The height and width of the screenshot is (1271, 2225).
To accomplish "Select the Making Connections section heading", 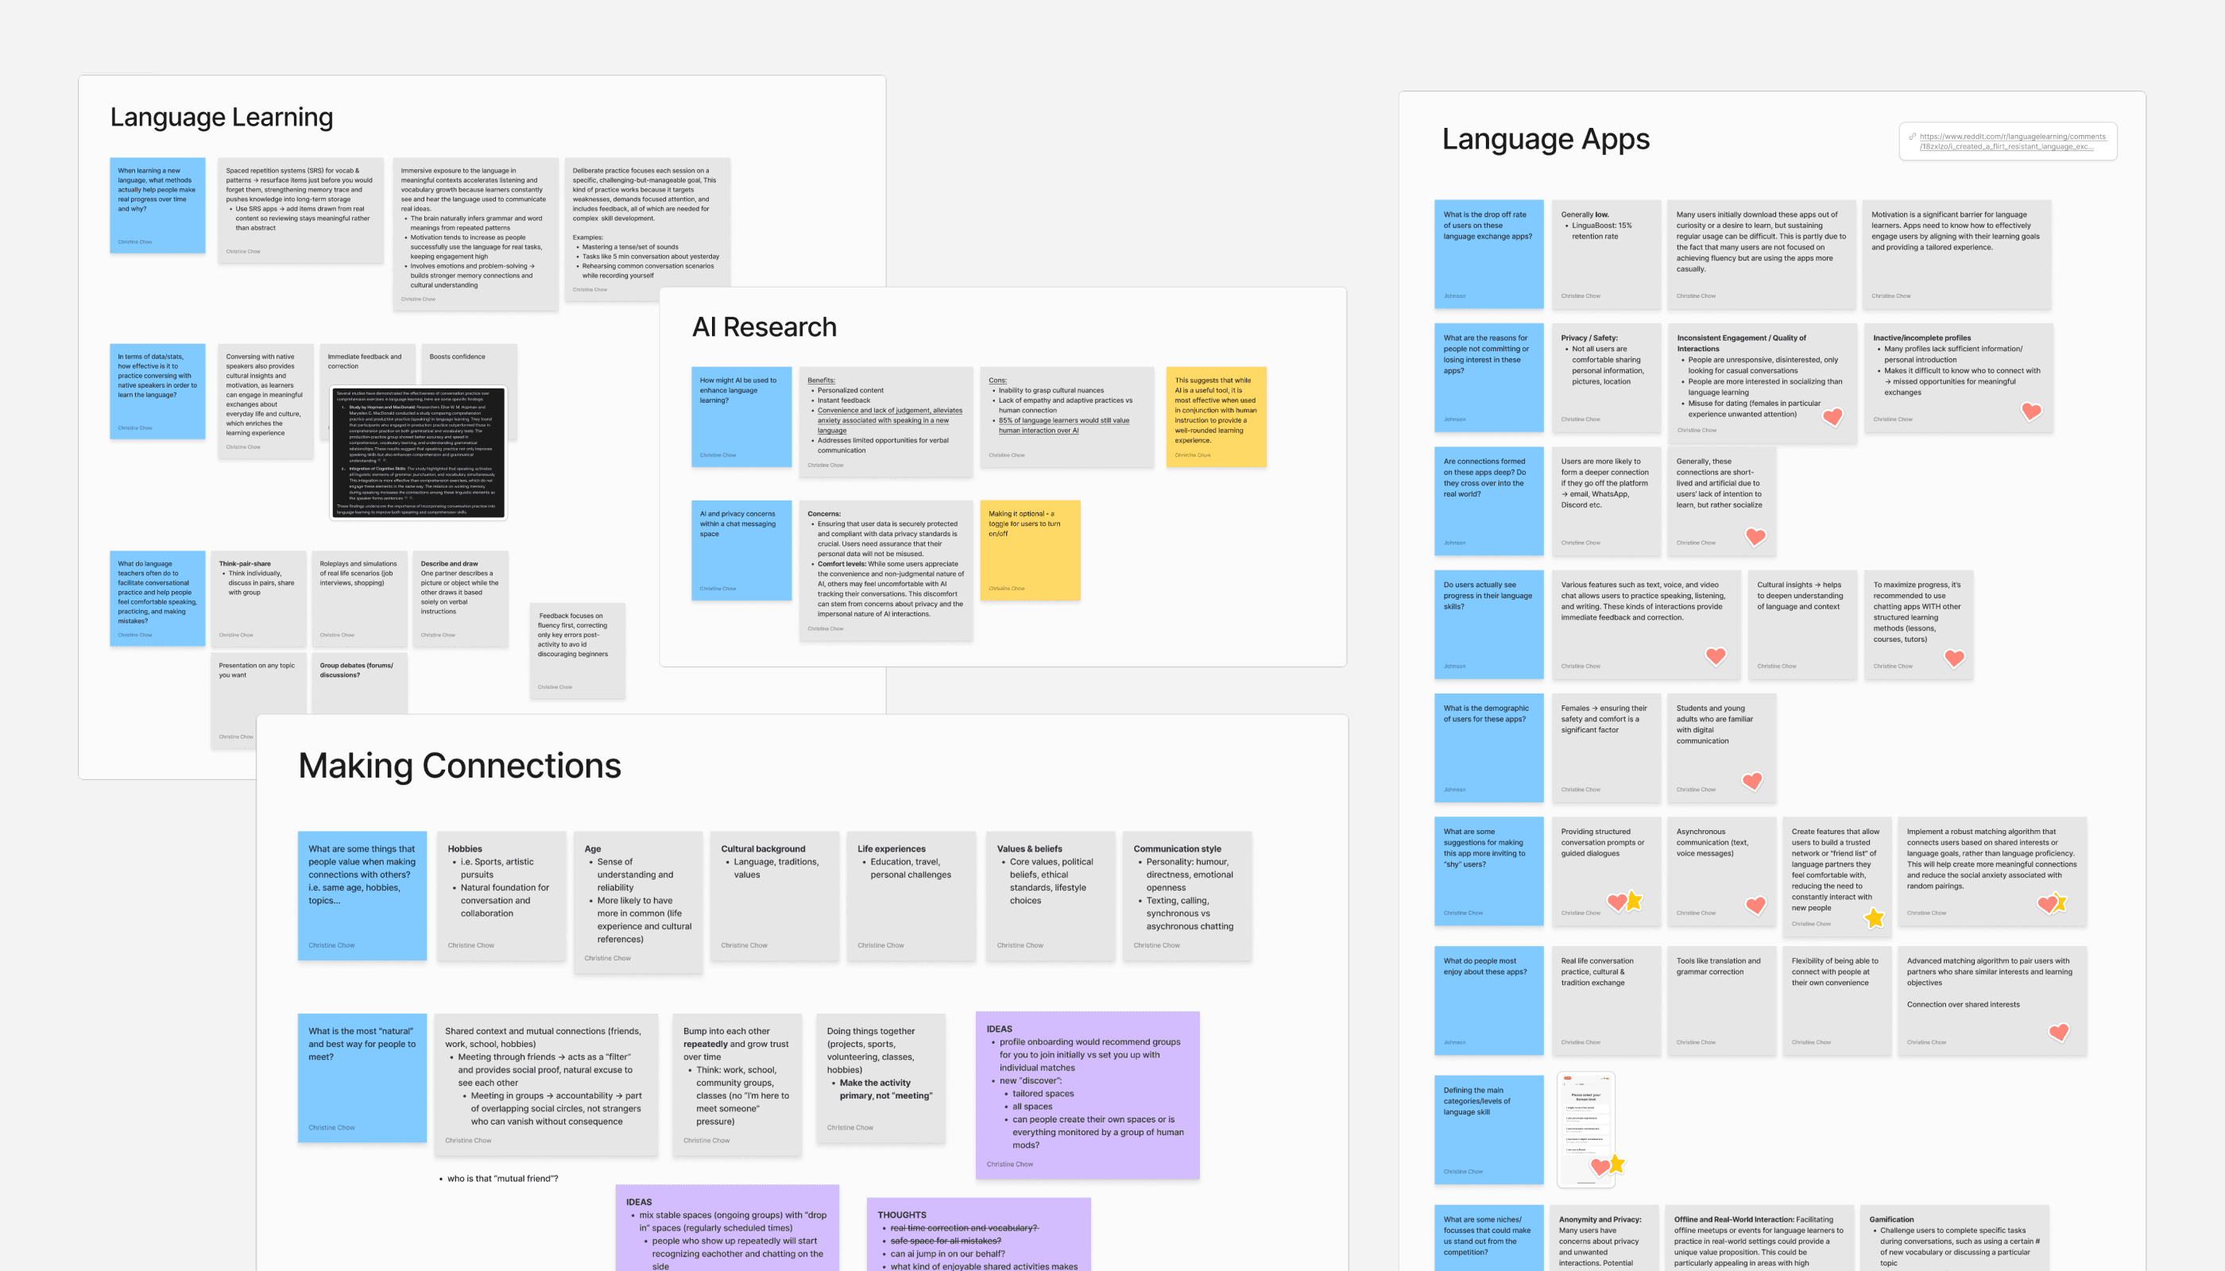I will (x=459, y=766).
